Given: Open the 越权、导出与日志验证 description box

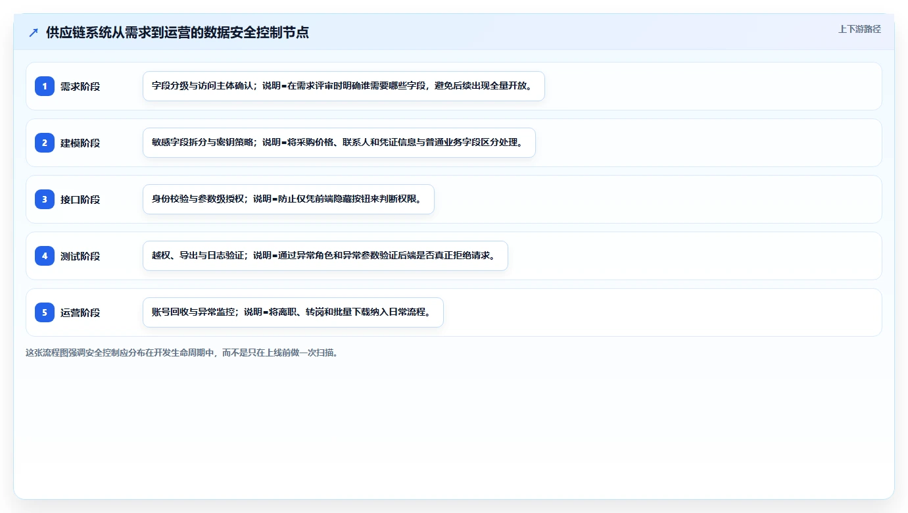Looking at the screenshot, I should point(325,256).
